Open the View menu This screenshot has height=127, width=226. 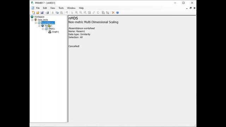tap(53, 8)
